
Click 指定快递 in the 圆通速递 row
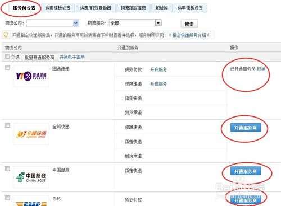coord(133,98)
